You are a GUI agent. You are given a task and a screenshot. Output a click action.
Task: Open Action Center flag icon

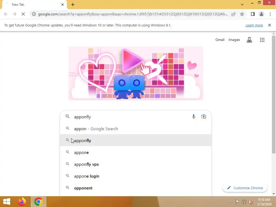coord(237,202)
